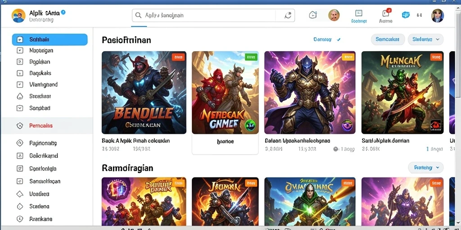Open the purple warriors thumbnail in Ramoiragian

(x=402, y=201)
